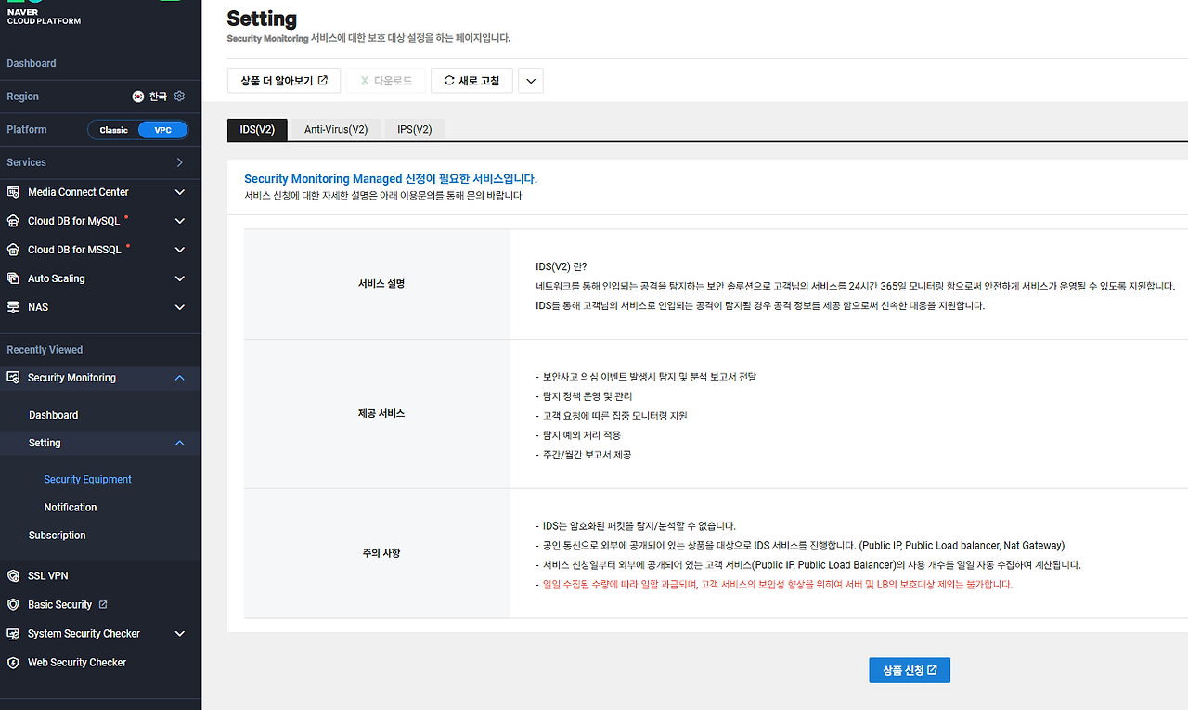Collapse the Setting submenu chevron
This screenshot has height=710, width=1188.
(180, 444)
